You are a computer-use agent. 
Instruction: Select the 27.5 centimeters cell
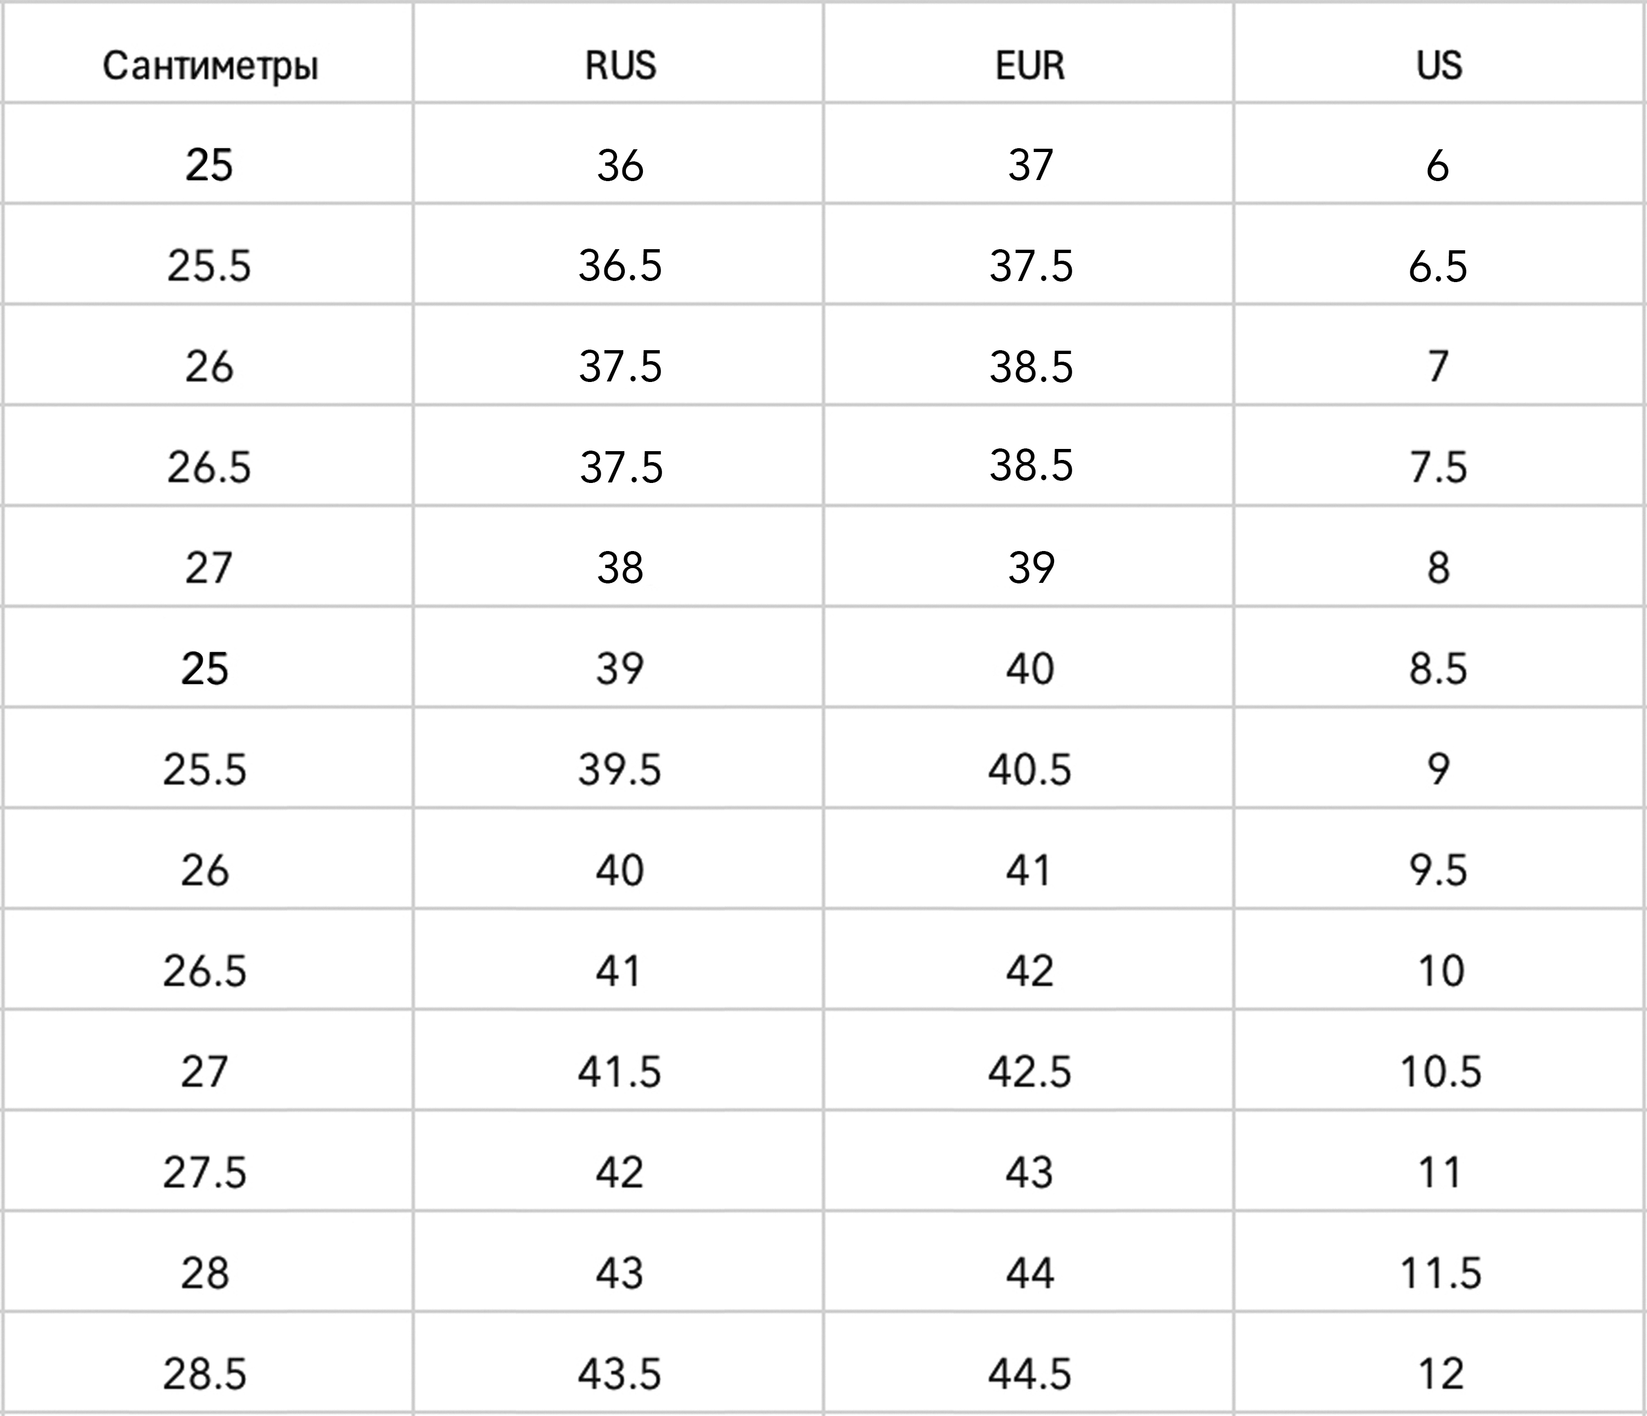205,1173
